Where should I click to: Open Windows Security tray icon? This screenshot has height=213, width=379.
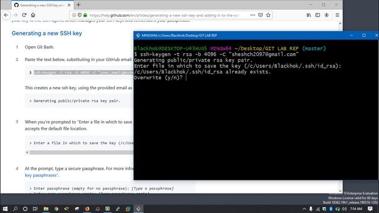(324, 209)
